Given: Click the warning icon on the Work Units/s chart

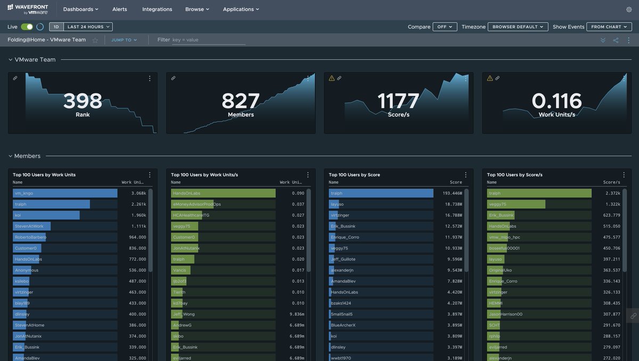Looking at the screenshot, I should 489,78.
